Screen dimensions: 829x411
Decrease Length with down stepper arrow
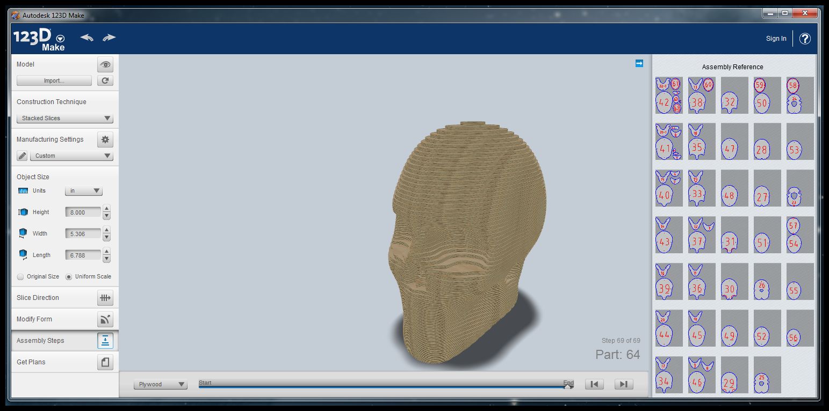click(x=106, y=259)
